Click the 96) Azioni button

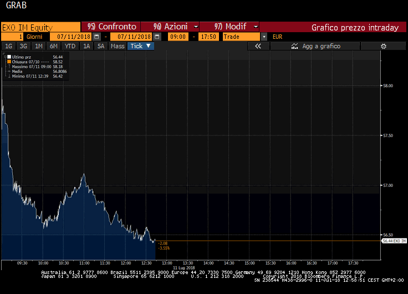click(170, 27)
